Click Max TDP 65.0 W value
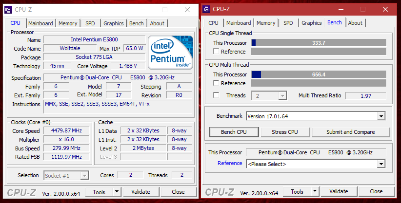Viewport: 401px width, 203px height. point(135,48)
